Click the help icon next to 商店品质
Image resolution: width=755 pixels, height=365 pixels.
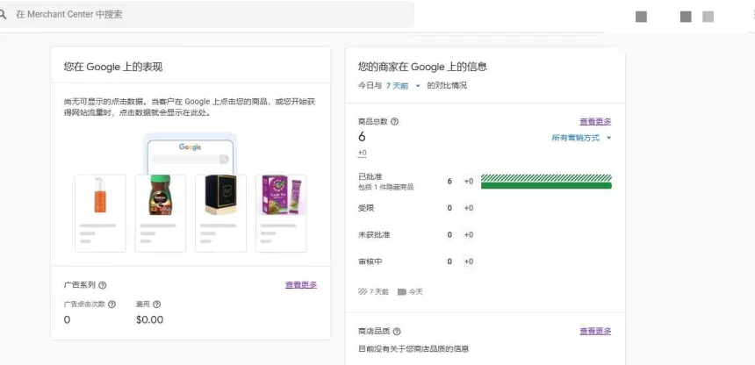coord(397,332)
